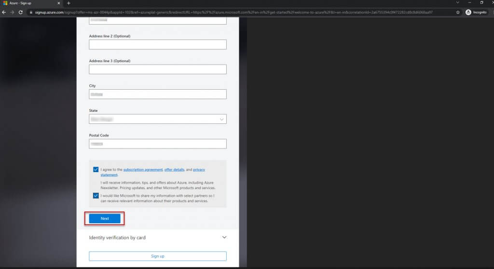Restore down the browser window

point(481,2)
